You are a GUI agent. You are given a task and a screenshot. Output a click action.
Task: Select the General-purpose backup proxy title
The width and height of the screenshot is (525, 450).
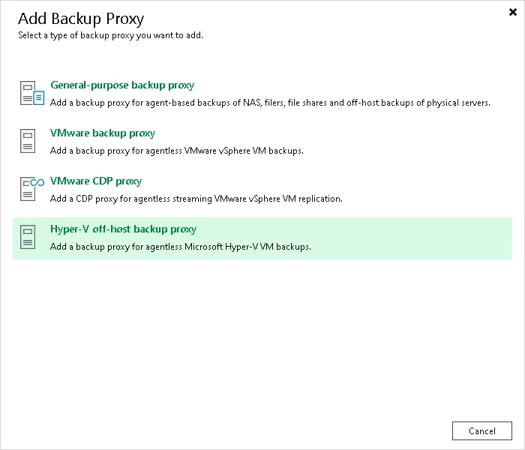122,85
